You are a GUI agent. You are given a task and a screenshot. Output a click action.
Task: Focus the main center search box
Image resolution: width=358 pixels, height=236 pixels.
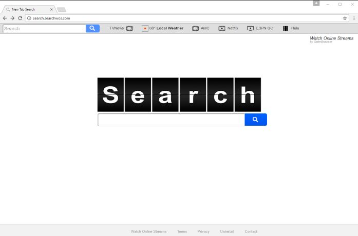tap(171, 120)
